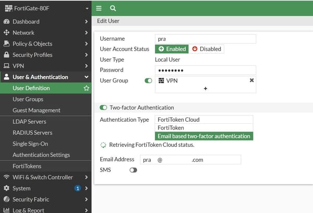The image size is (313, 213).
Task: Add user group with plus icon
Action: [206, 89]
